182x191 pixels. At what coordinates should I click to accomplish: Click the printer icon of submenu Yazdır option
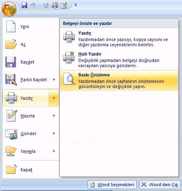click(69, 37)
